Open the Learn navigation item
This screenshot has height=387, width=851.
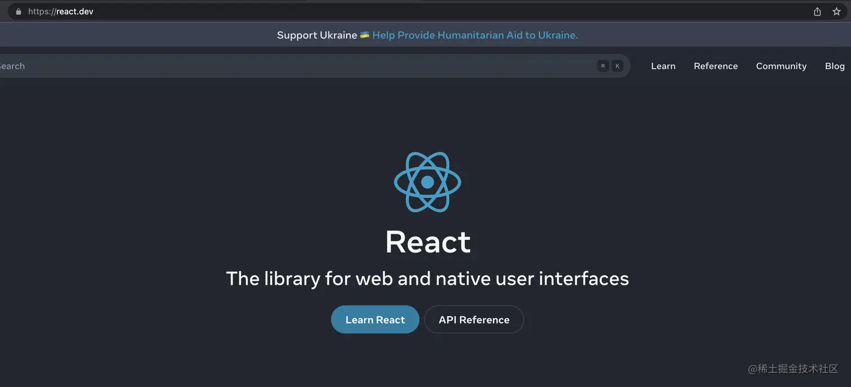coord(663,66)
